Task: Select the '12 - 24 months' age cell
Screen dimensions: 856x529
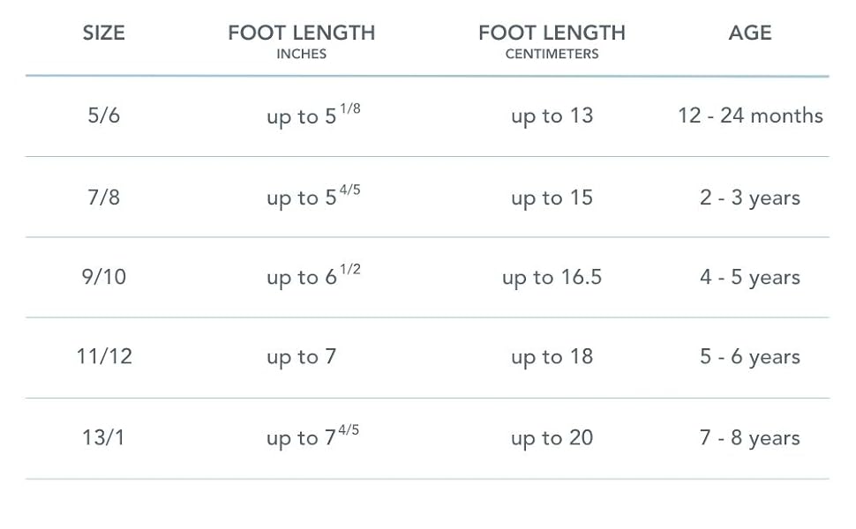Action: [x=750, y=115]
